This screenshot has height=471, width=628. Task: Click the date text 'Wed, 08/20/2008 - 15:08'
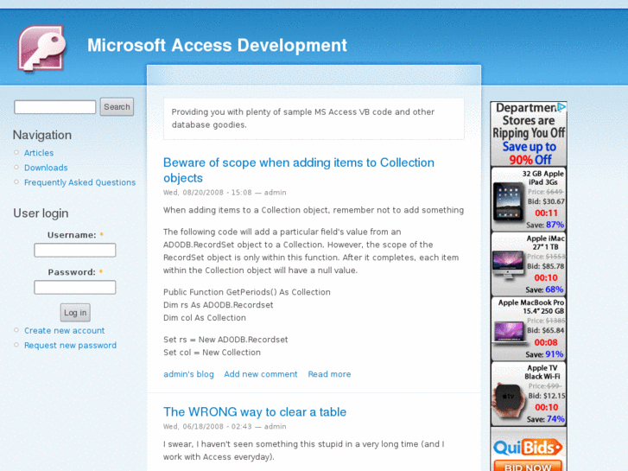[x=207, y=193]
